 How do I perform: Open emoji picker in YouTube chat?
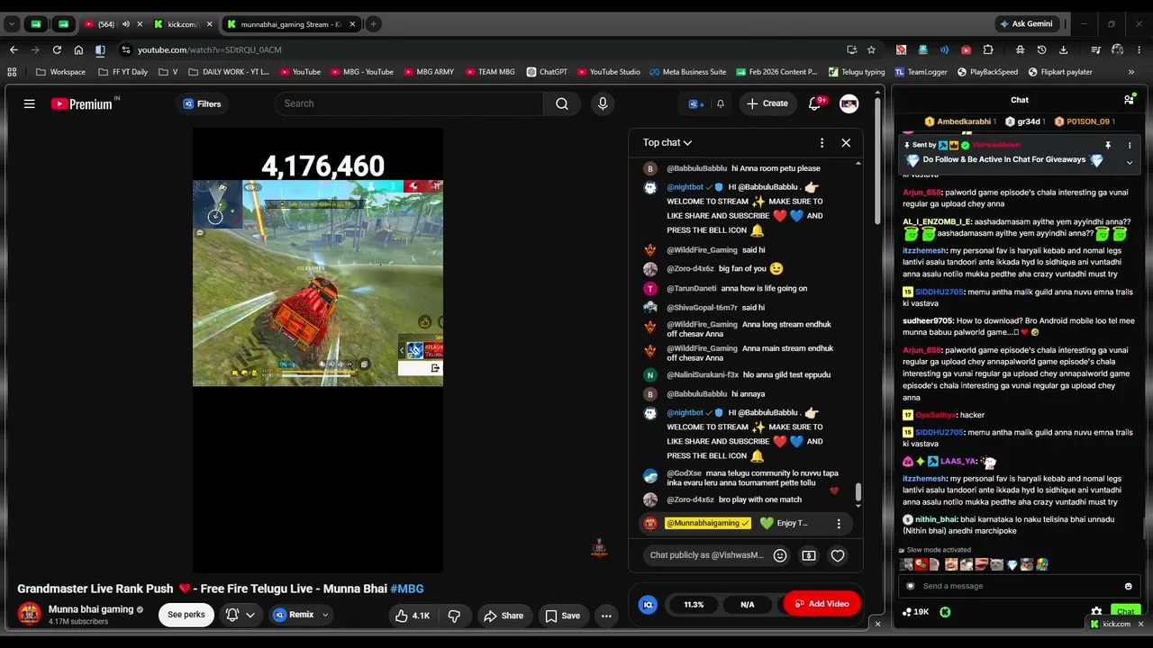780,555
